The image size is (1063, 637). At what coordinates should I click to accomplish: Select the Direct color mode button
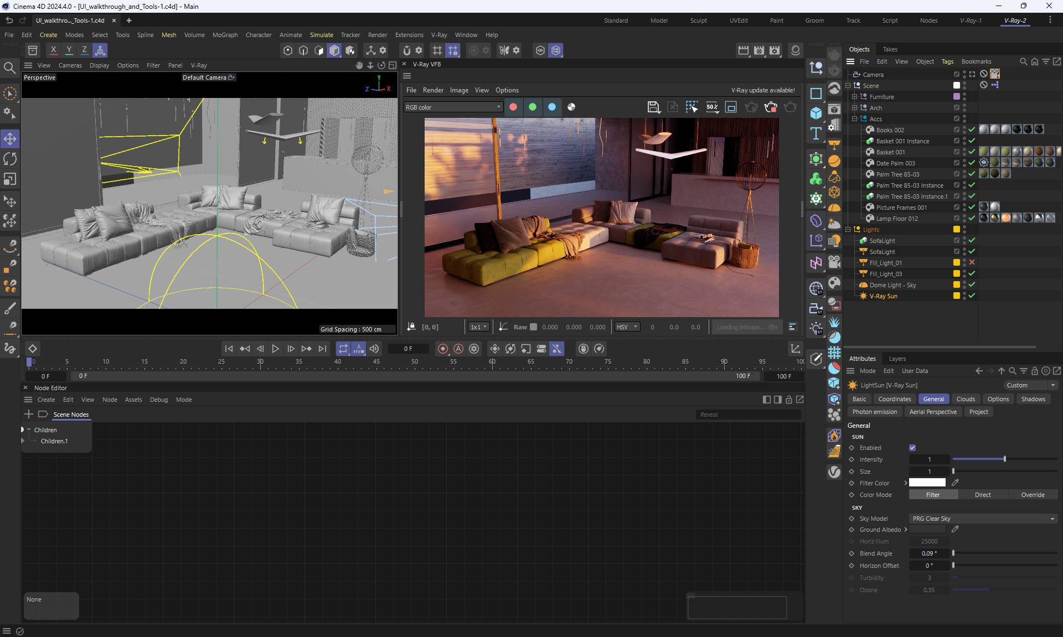(x=983, y=495)
